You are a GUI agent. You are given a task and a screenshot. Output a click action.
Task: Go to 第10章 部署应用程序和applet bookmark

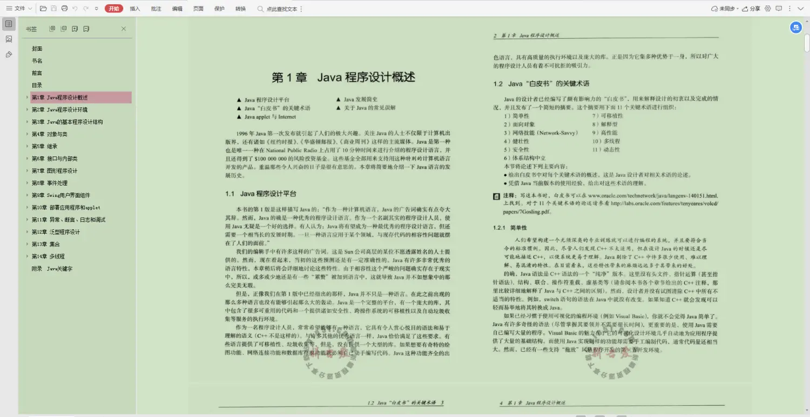point(66,208)
